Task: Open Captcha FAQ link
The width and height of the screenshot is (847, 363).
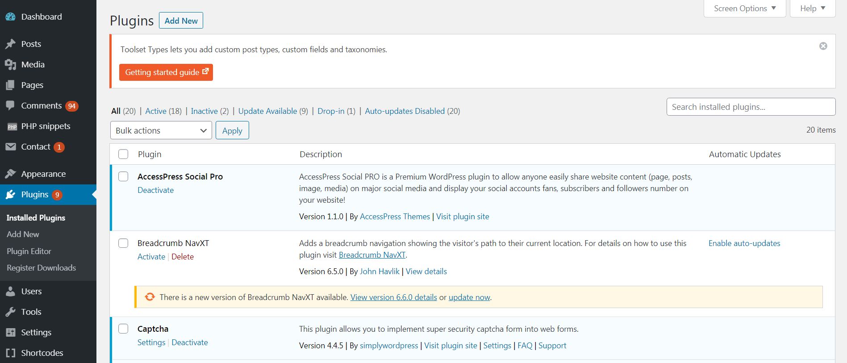Action: tap(525, 346)
